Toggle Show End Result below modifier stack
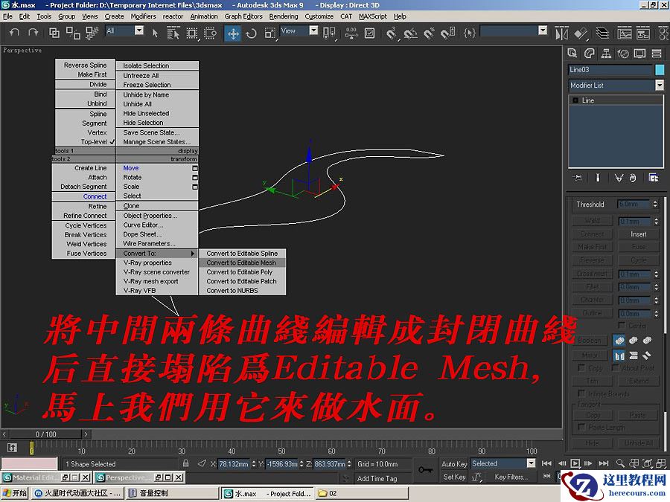The width and height of the screenshot is (670, 502). (597, 176)
